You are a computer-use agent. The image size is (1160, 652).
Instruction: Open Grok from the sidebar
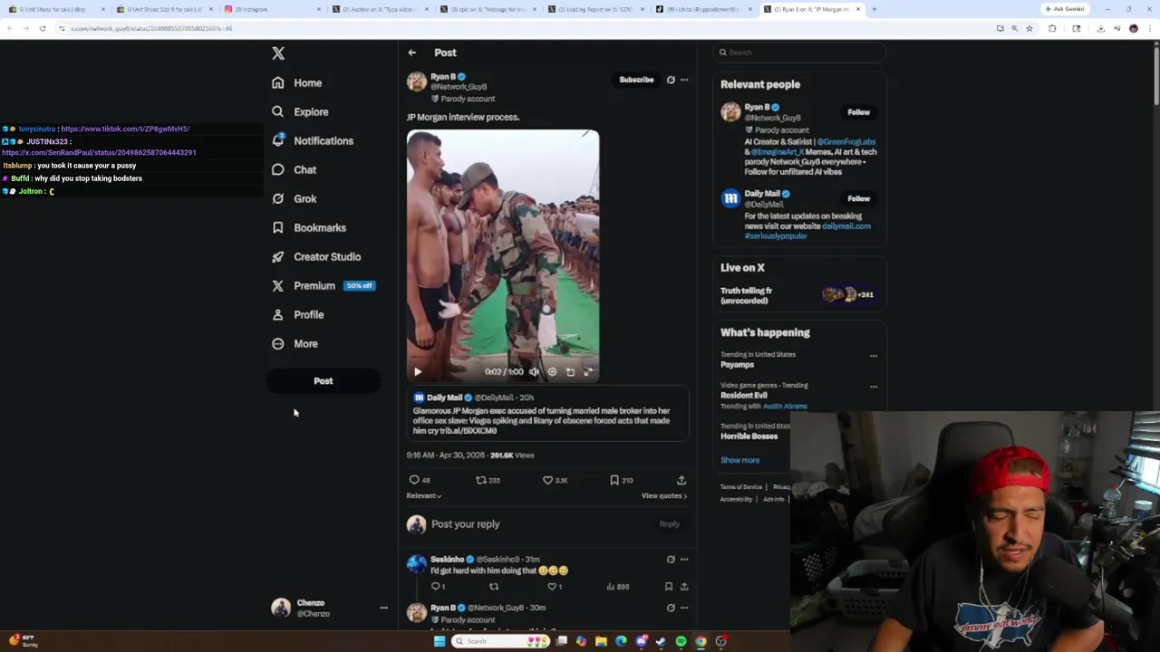tap(294, 198)
